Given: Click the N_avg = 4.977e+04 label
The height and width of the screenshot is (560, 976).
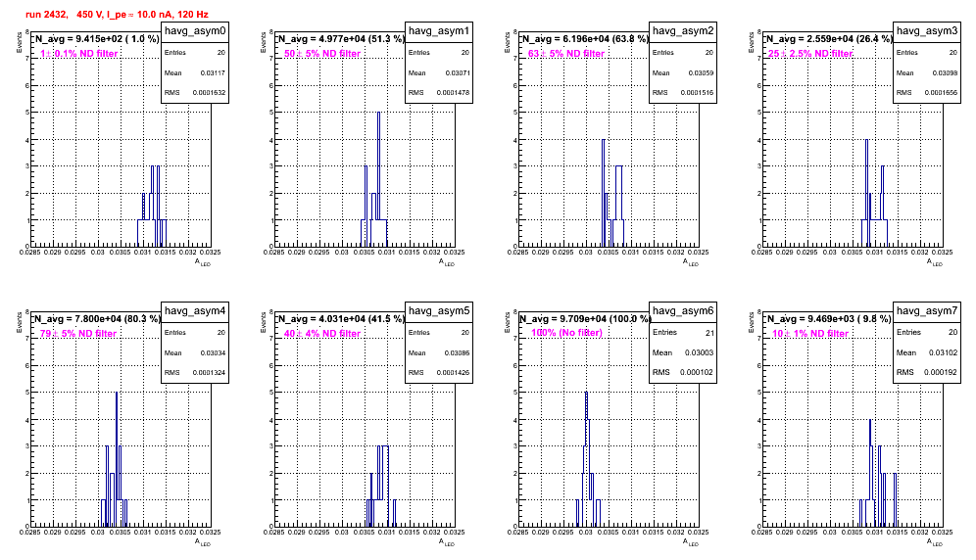Looking at the screenshot, I should 340,39.
